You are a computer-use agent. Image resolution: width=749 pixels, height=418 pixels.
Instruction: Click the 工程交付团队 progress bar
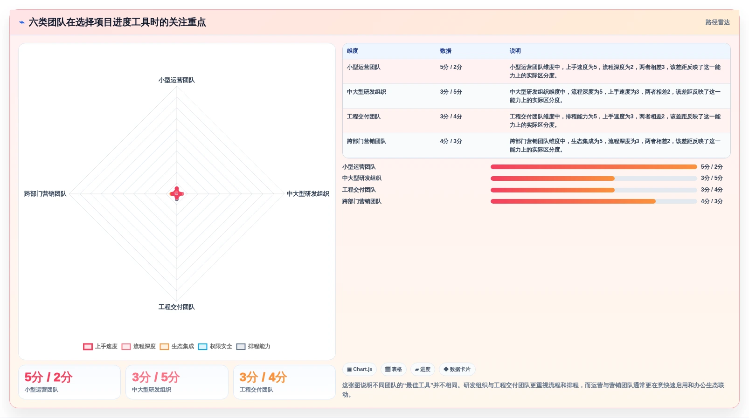coord(594,190)
